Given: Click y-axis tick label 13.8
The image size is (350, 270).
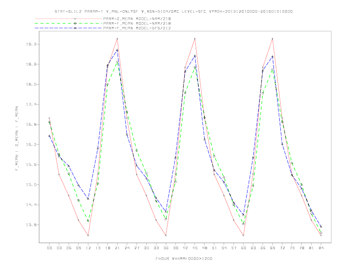Looking at the screenshot, I should coord(30,225).
